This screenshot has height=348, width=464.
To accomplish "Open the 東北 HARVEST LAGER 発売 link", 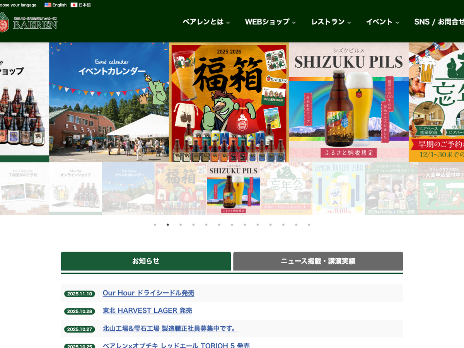I will (147, 310).
